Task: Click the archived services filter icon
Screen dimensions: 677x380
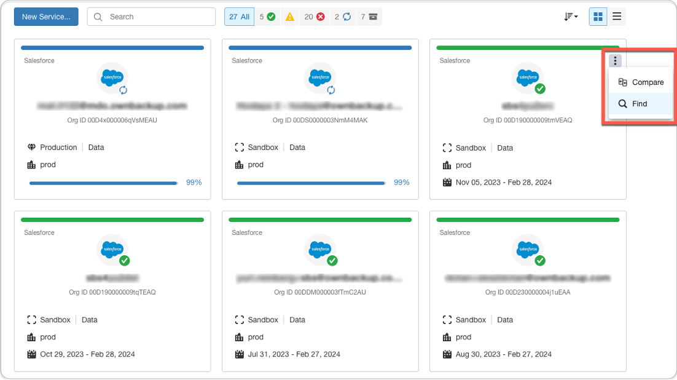Action: [x=373, y=17]
